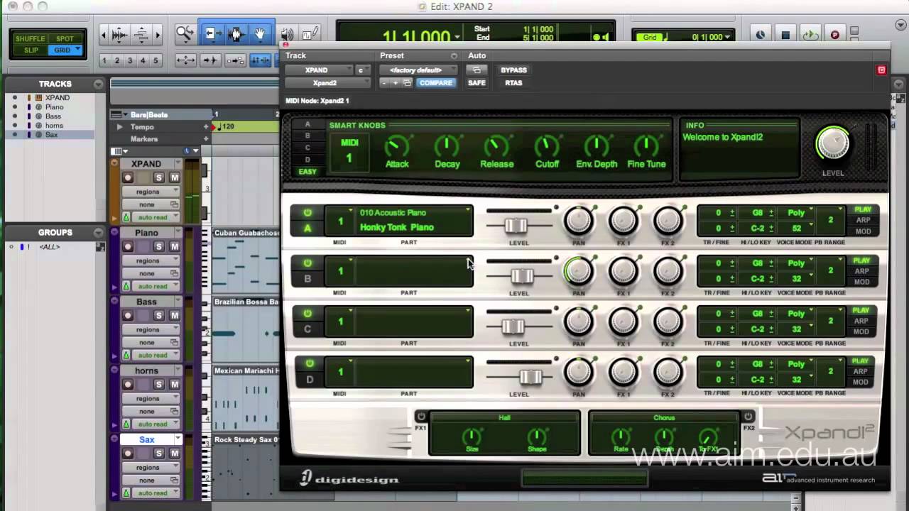This screenshot has height=511, width=909.
Task: Click the SAFE button
Action: tap(477, 83)
